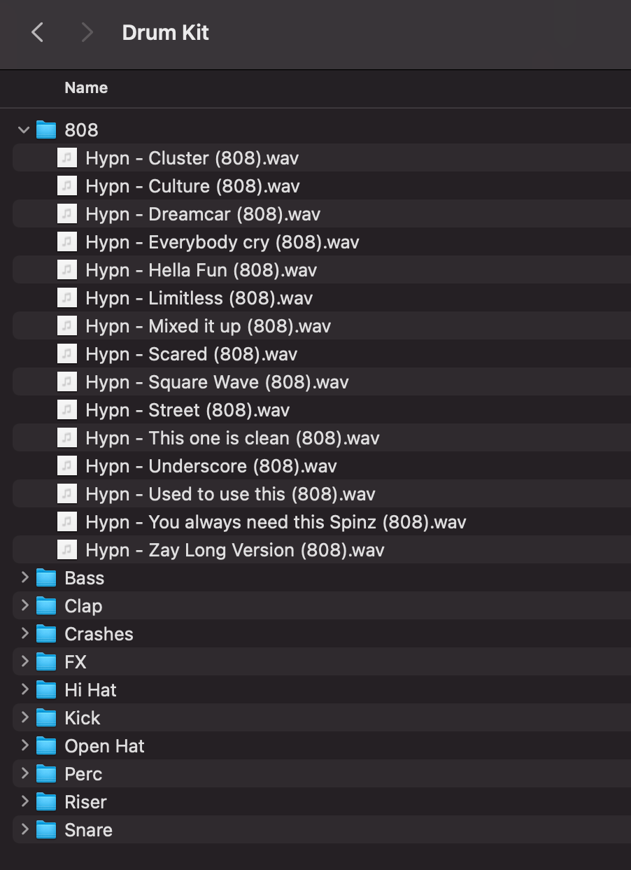Click the Snare folder icon
The image size is (631, 870).
(45, 829)
